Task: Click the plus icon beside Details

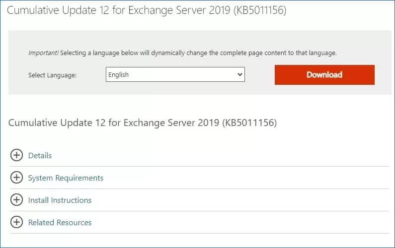Action: 17,155
